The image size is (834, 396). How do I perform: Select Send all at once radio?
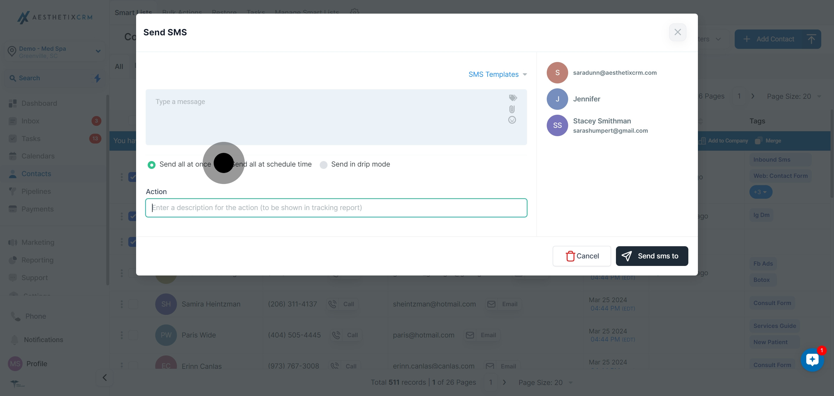(151, 165)
